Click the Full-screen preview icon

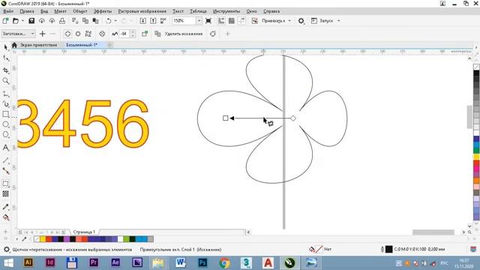(208, 21)
